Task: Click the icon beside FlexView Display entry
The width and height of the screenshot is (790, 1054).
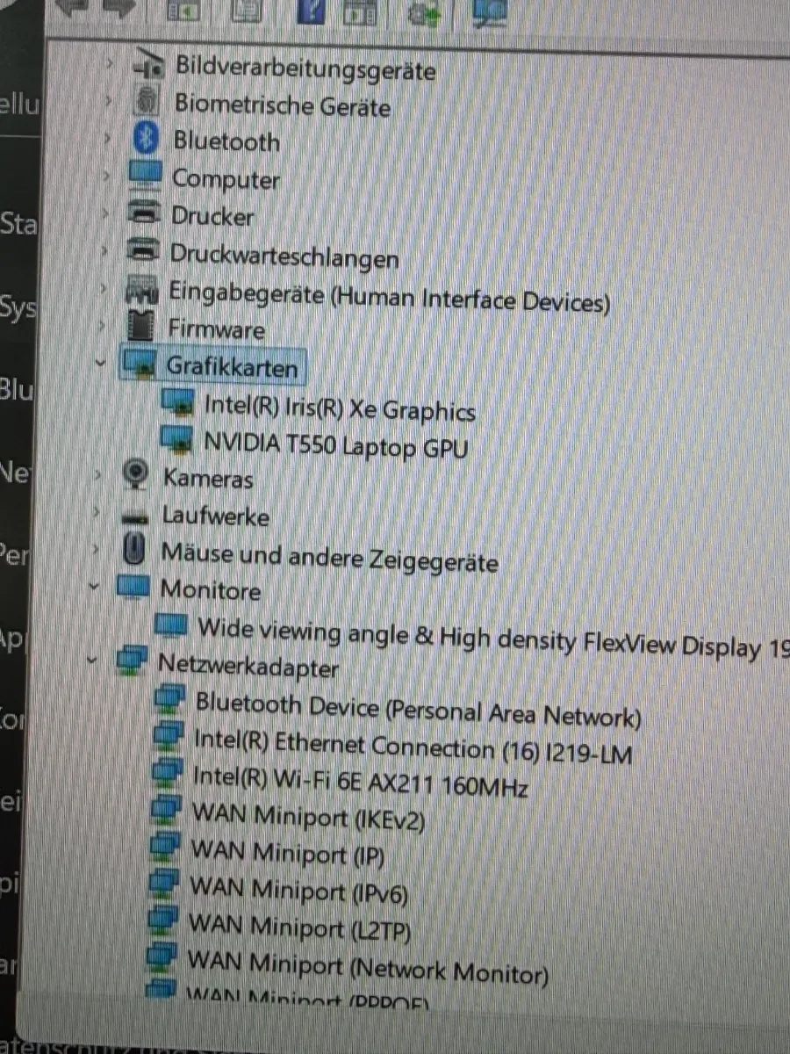Action: point(171,624)
